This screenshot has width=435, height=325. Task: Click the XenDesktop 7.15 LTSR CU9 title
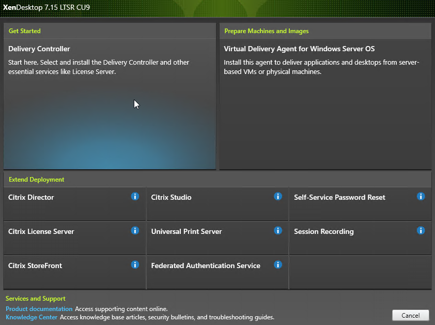pos(46,7)
